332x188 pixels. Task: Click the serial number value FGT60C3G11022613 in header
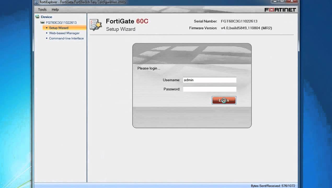pos(239,21)
